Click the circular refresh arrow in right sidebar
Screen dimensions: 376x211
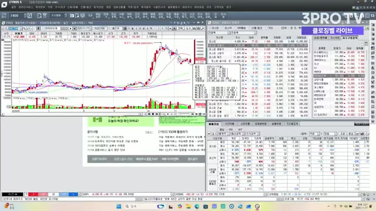373,68
